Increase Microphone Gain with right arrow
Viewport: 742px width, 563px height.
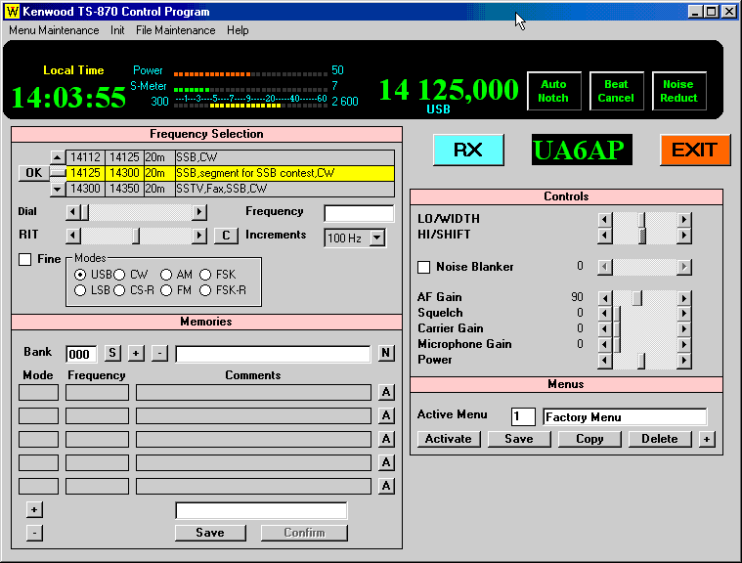(683, 344)
